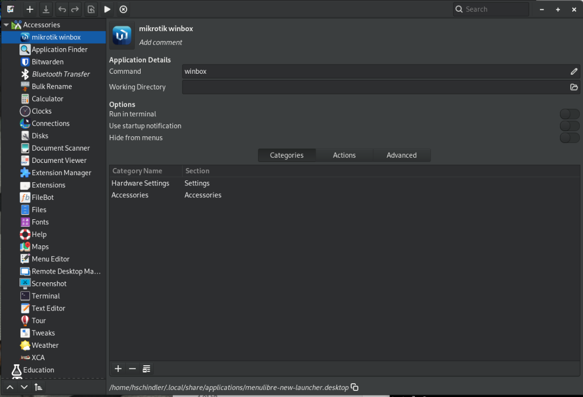Viewport: 583px width, 397px height.
Task: Redo the last change
Action: point(75,9)
